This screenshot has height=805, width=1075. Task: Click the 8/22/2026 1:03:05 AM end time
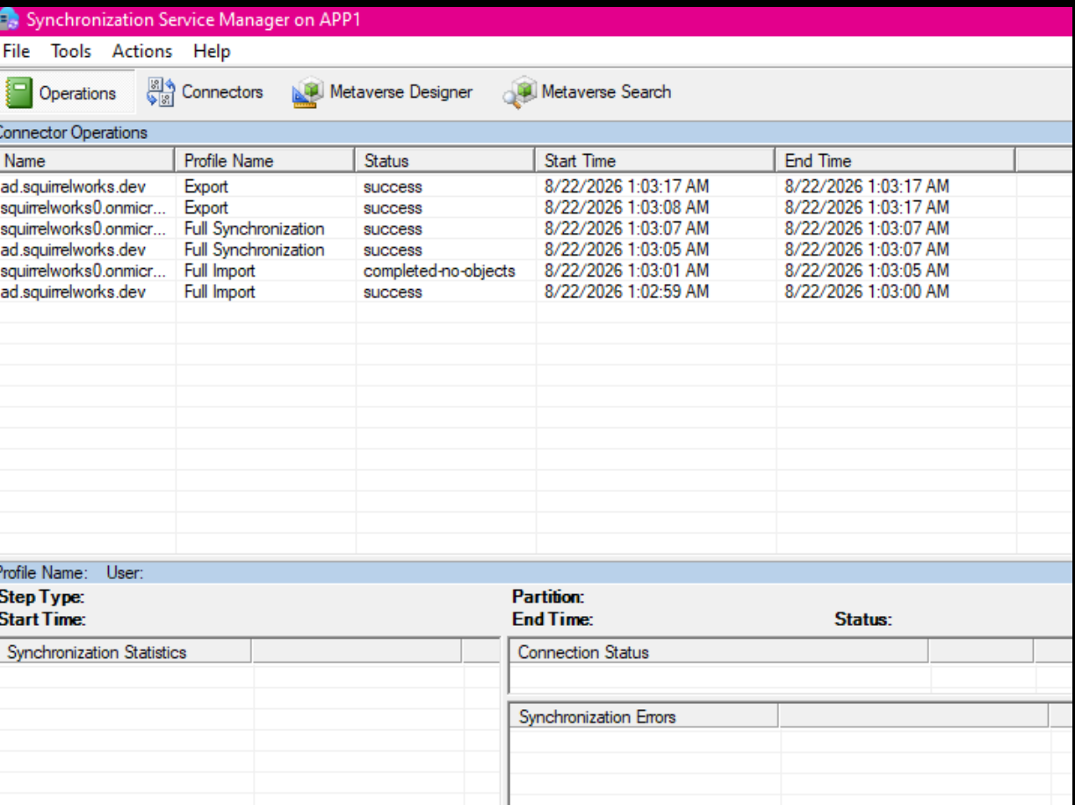tap(867, 271)
